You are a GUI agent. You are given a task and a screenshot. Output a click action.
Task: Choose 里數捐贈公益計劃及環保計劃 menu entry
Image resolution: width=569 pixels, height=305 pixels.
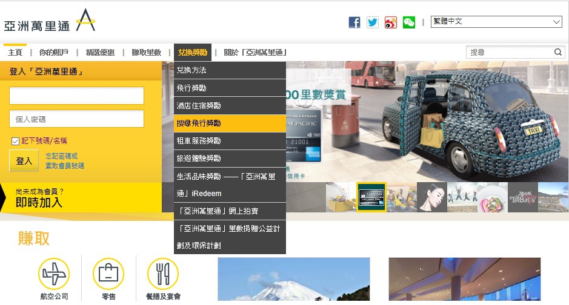(x=230, y=237)
